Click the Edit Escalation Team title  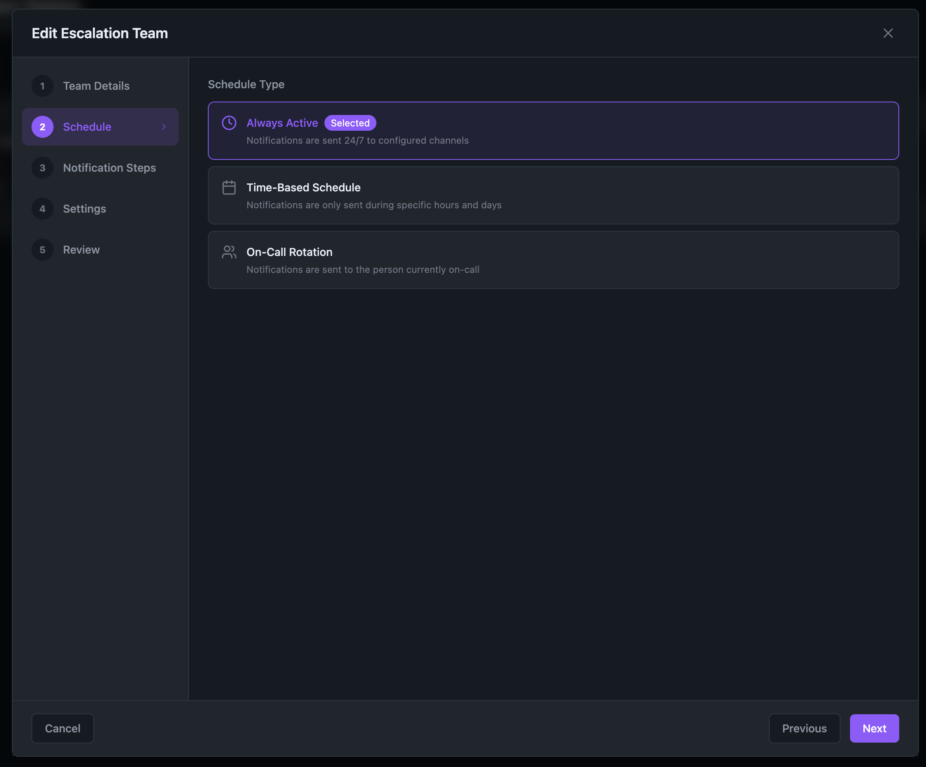100,33
